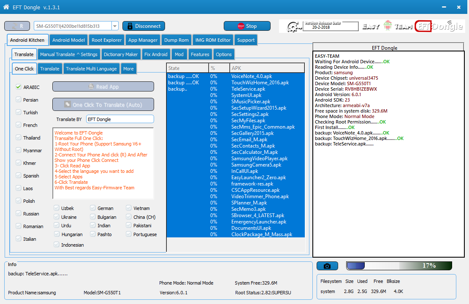Click the Disconnect button

tap(144, 26)
